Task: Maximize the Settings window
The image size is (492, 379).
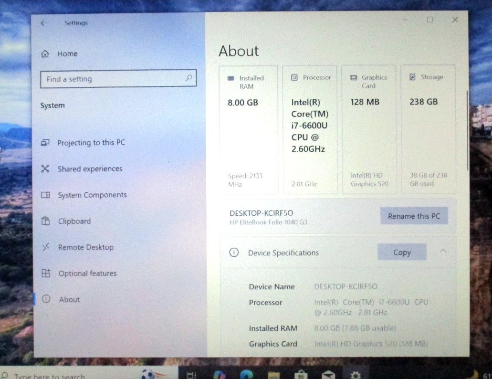Action: point(430,20)
